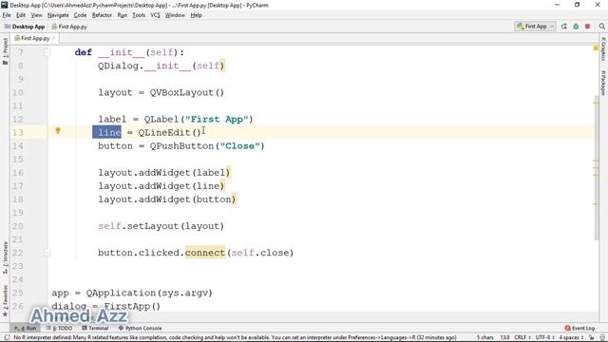The height and width of the screenshot is (342, 608).
Task: Open the Window menu
Action: click(x=175, y=15)
